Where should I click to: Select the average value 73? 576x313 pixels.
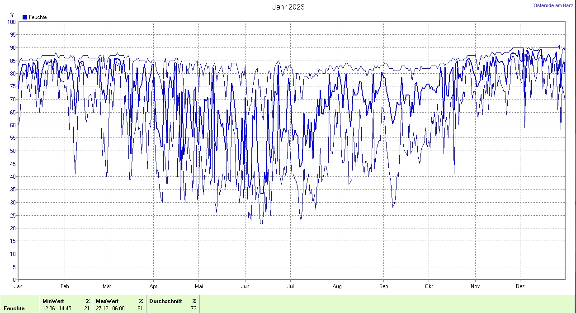pos(194,308)
